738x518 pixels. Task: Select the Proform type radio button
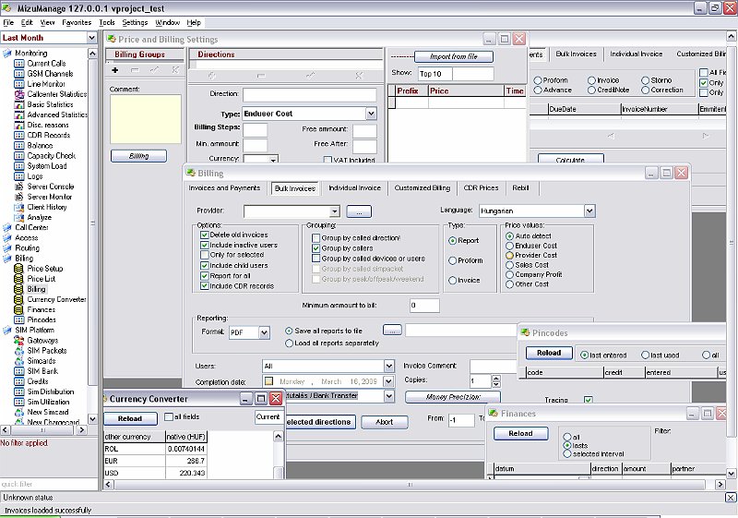coord(452,261)
